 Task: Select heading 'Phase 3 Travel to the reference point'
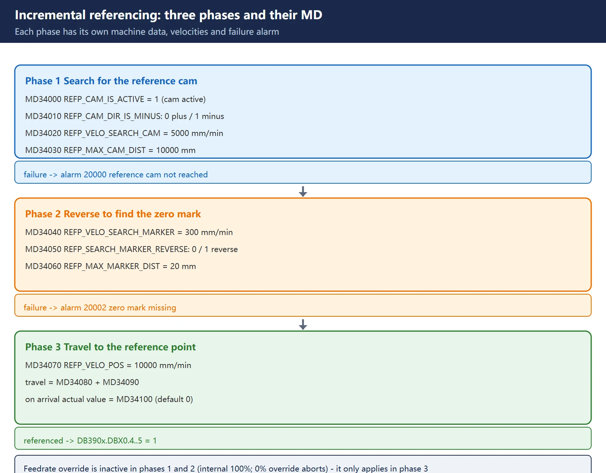pyautogui.click(x=110, y=347)
